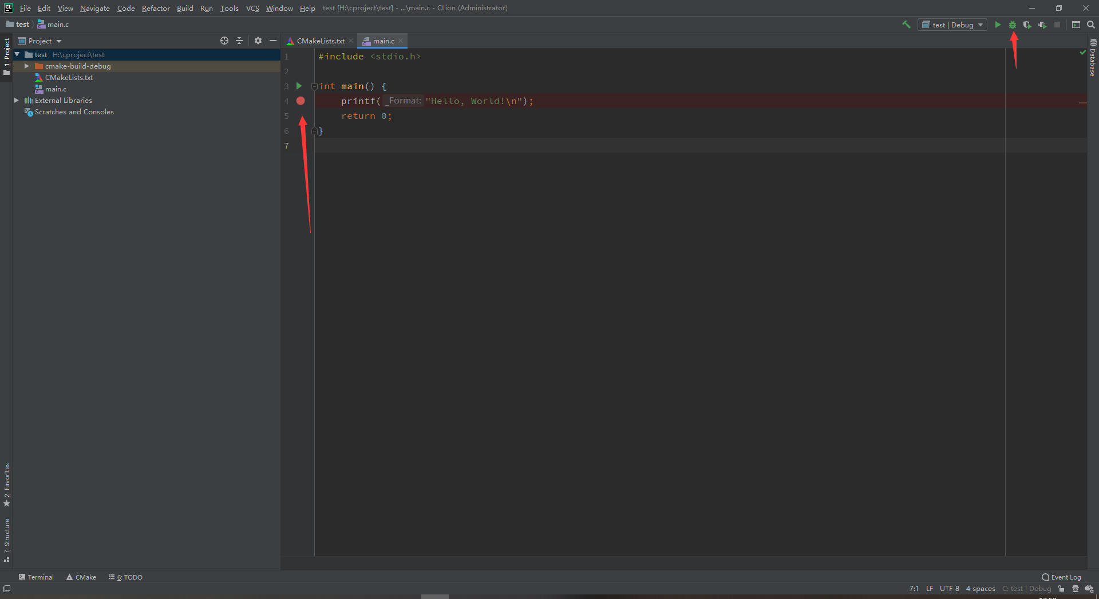Open the Terminal tool window
Viewport: 1099px width, 599px height.
(36, 577)
